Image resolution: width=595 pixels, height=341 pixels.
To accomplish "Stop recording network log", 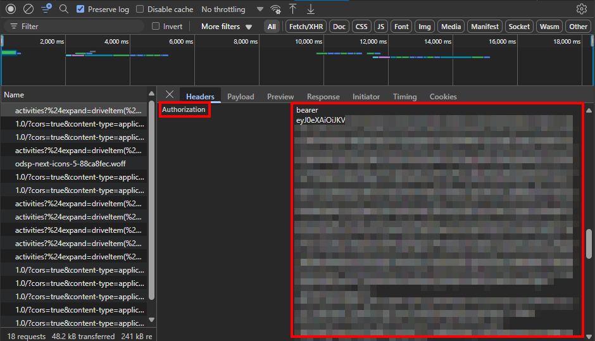I will [x=11, y=9].
